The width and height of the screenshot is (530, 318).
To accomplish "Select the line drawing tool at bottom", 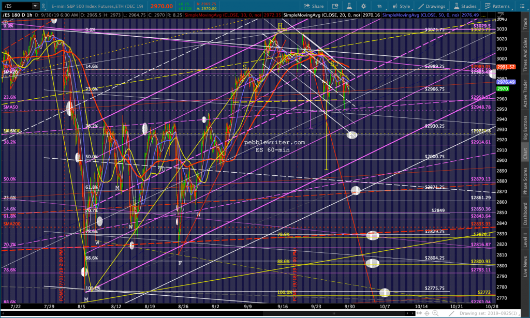I will tap(451, 313).
